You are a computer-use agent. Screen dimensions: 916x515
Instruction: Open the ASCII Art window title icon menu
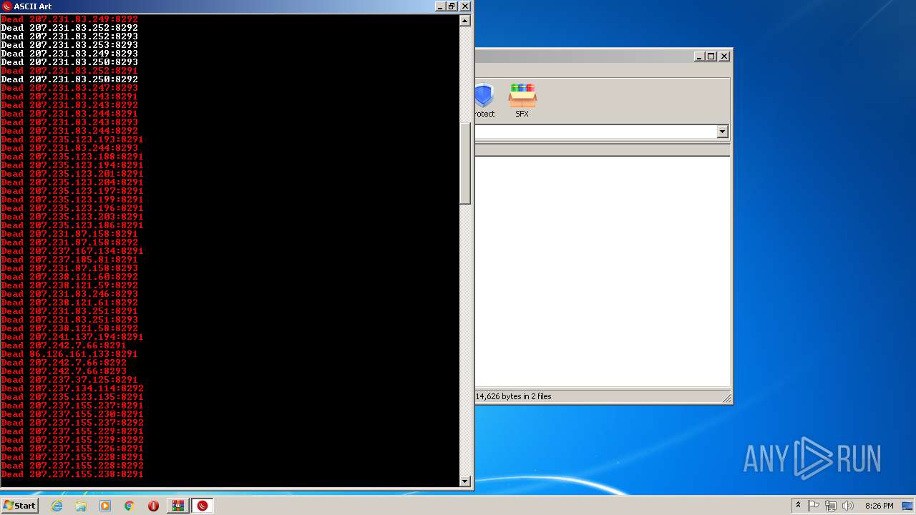pyautogui.click(x=7, y=6)
